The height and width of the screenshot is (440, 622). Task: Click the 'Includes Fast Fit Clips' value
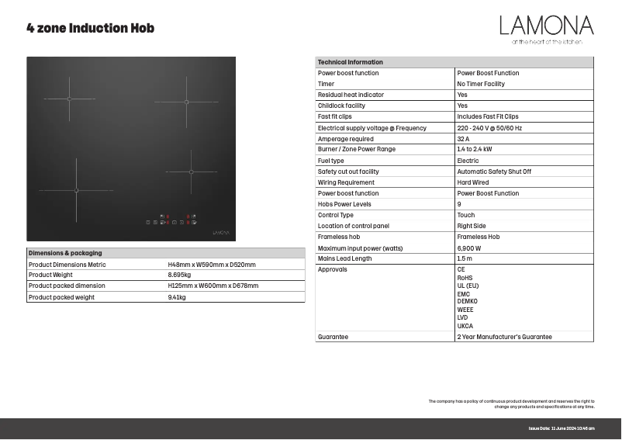point(488,116)
